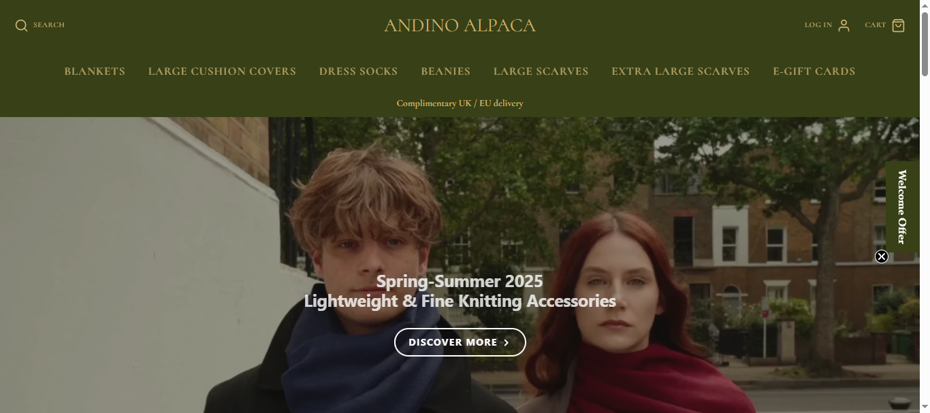Open the Welcome Offer side tab
Viewport: 930px width, 413px height.
pos(902,207)
